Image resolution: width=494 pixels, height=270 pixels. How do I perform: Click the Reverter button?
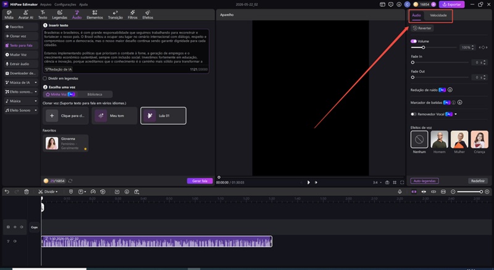[422, 28]
